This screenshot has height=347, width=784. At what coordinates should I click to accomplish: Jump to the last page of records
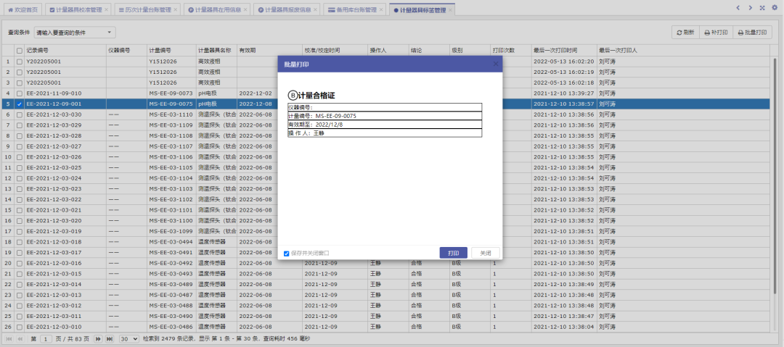(110, 339)
